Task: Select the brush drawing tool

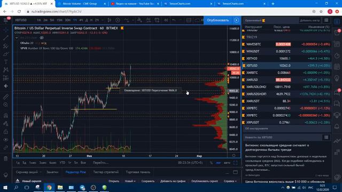Action: pyautogui.click(x=6, y=54)
